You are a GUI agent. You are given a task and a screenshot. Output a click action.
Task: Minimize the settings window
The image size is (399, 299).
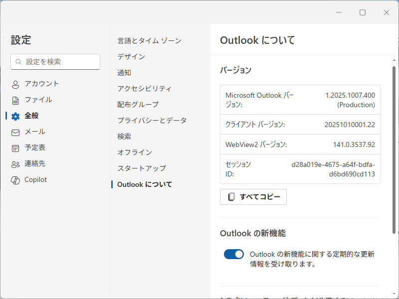coord(339,12)
